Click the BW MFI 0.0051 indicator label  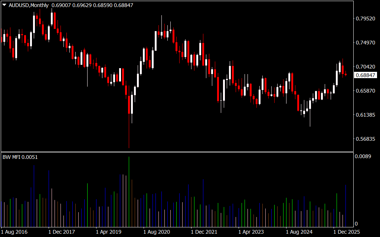[x=20, y=157]
